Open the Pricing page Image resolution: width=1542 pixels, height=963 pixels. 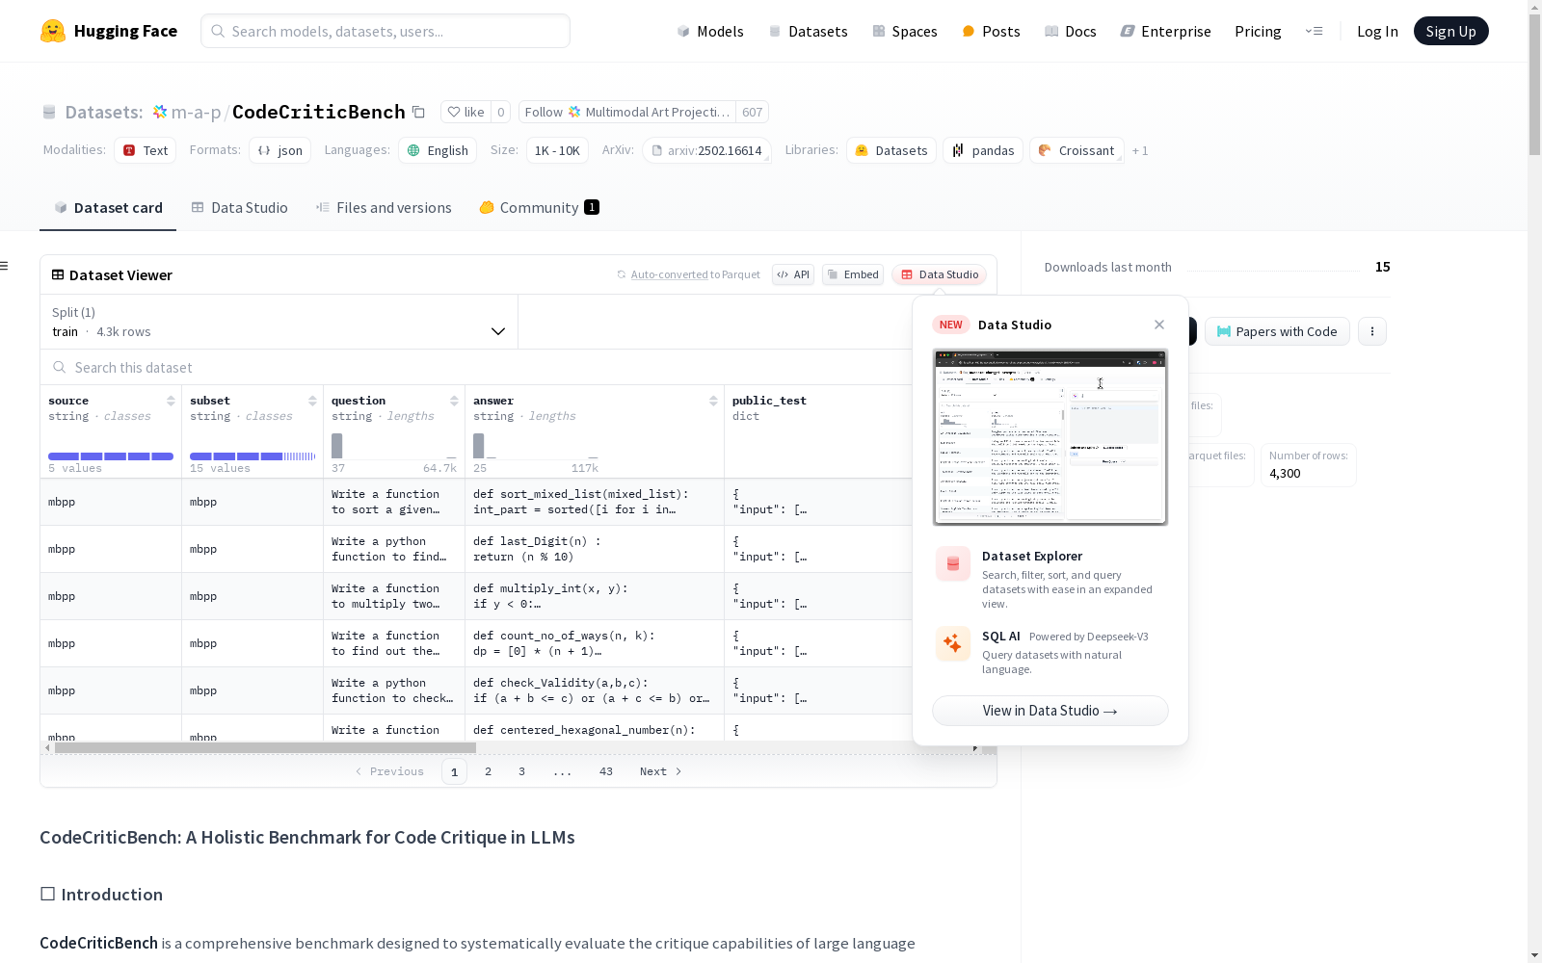coord(1258,31)
